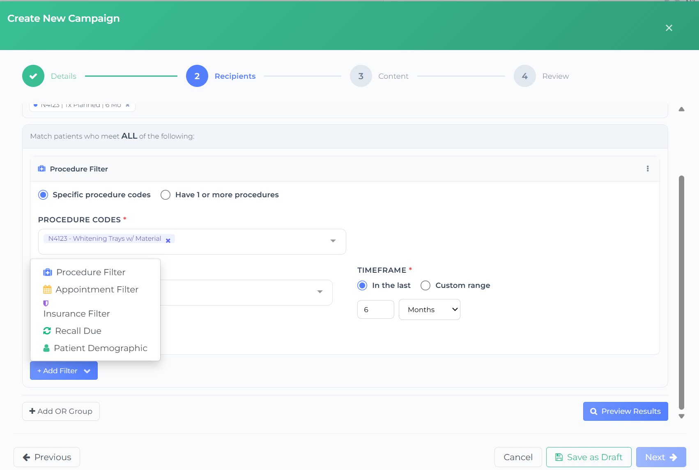Image resolution: width=699 pixels, height=470 pixels.
Task: Click the timeframe number input field
Action: (375, 310)
